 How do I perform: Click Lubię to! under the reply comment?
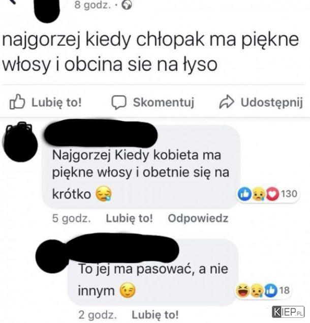coord(155,314)
